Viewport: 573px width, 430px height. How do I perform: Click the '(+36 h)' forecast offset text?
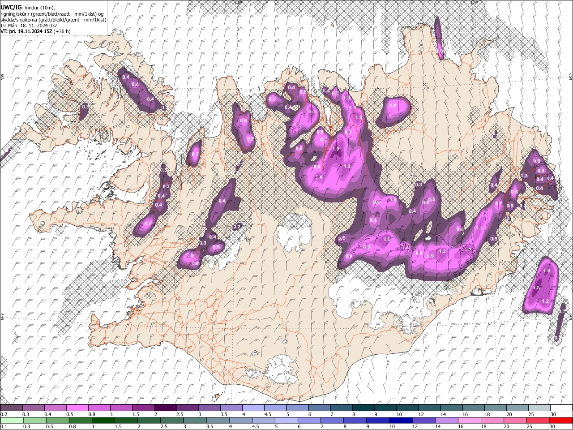pos(62,32)
